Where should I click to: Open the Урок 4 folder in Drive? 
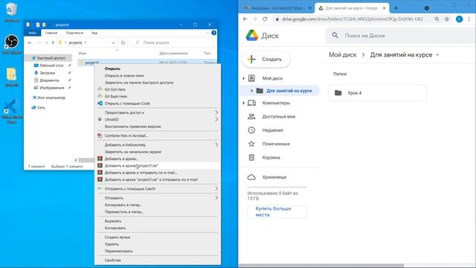click(377, 93)
